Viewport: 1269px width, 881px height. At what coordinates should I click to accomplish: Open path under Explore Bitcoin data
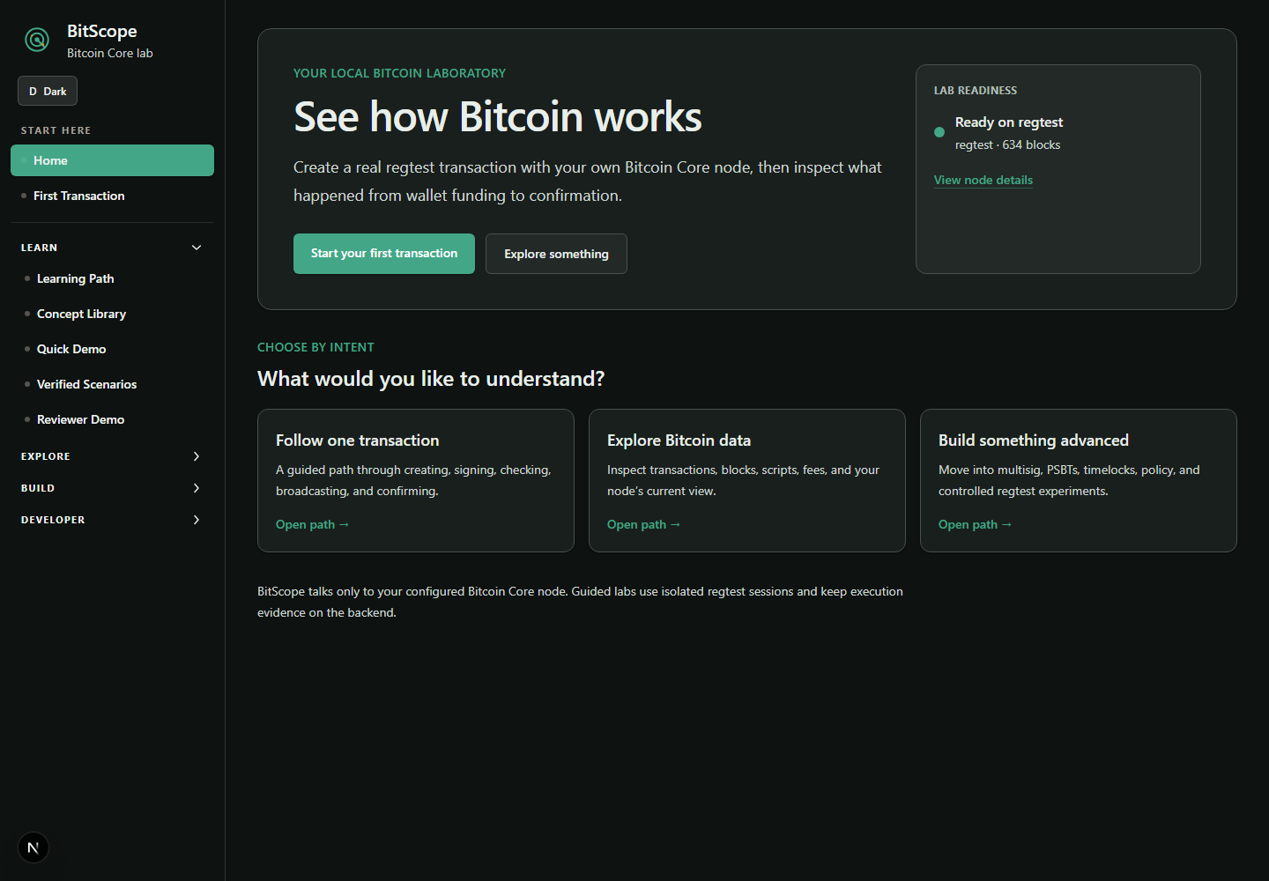(x=644, y=524)
